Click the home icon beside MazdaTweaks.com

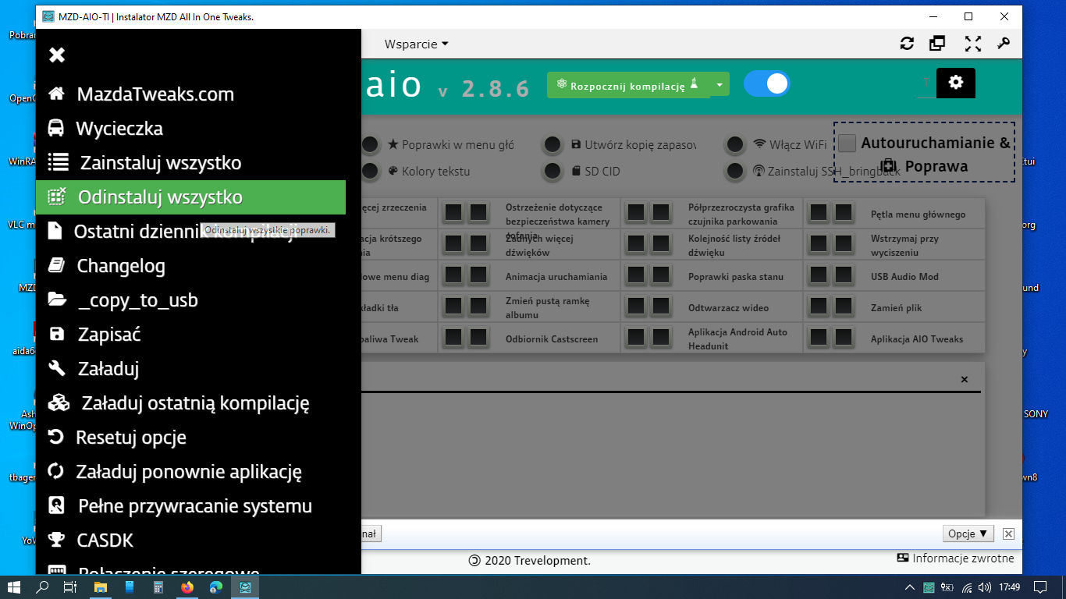point(56,94)
